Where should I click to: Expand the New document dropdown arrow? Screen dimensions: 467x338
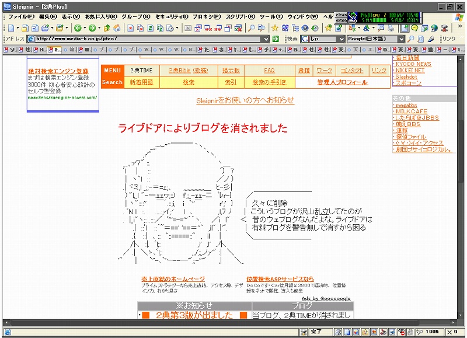pyautogui.click(x=18, y=28)
